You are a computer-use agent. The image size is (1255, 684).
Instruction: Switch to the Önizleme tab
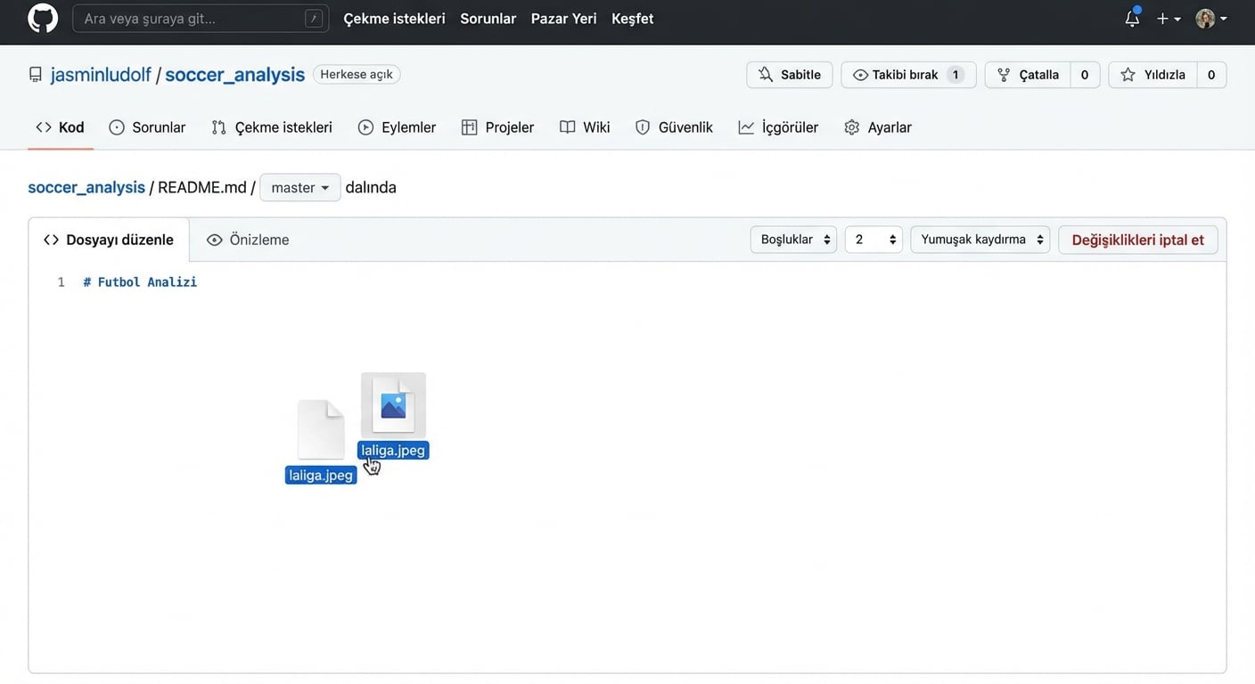coord(247,239)
